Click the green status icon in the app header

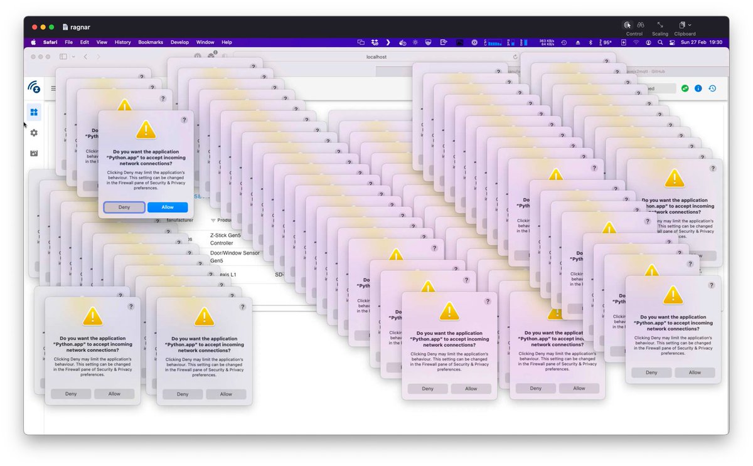pyautogui.click(x=685, y=88)
